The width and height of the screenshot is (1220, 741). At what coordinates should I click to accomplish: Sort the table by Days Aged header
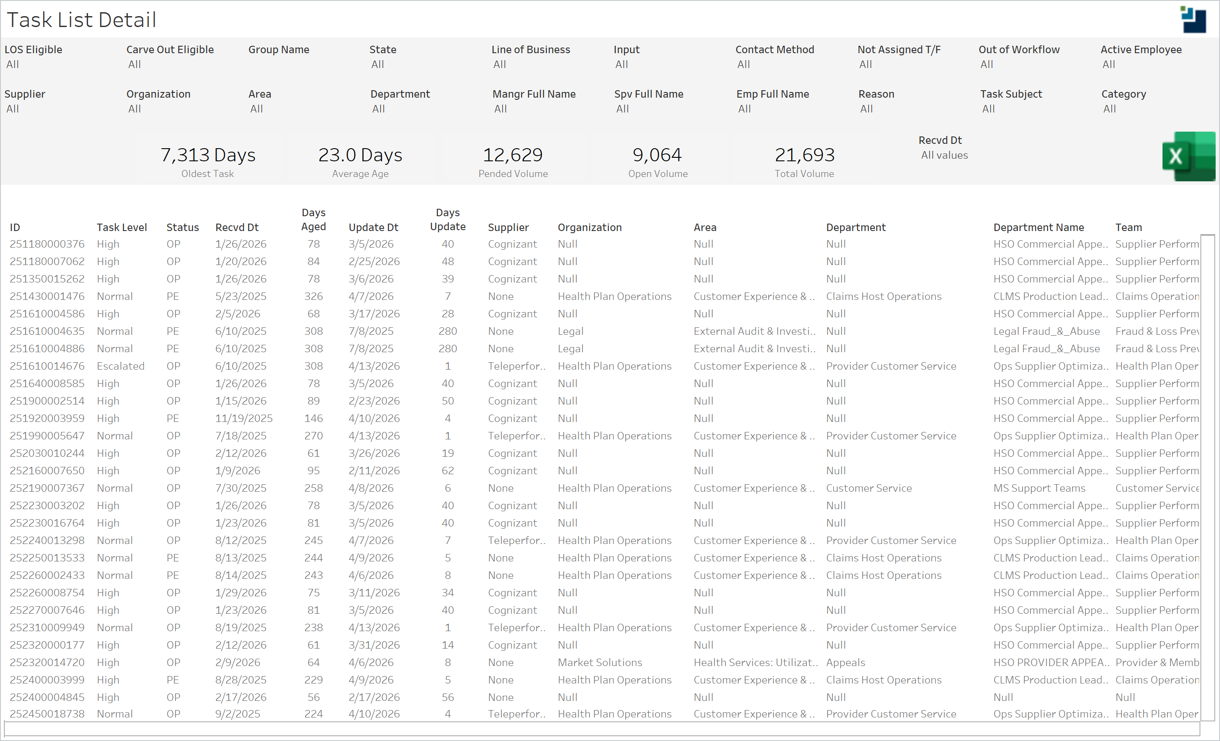pyautogui.click(x=313, y=219)
